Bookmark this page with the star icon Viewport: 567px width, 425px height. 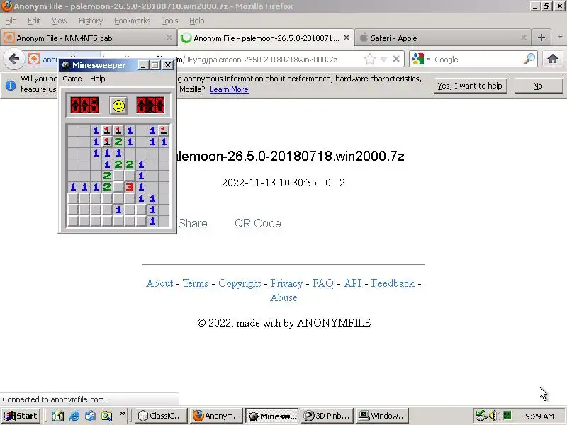pyautogui.click(x=369, y=59)
